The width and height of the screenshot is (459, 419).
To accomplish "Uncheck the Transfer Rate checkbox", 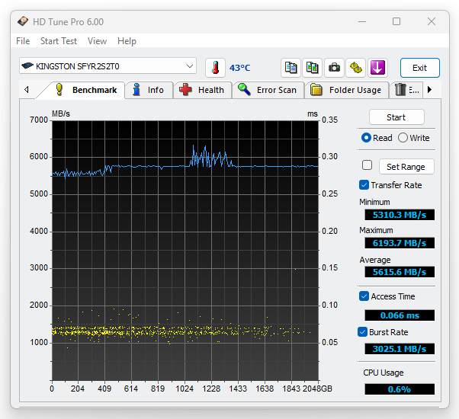I will coord(364,185).
